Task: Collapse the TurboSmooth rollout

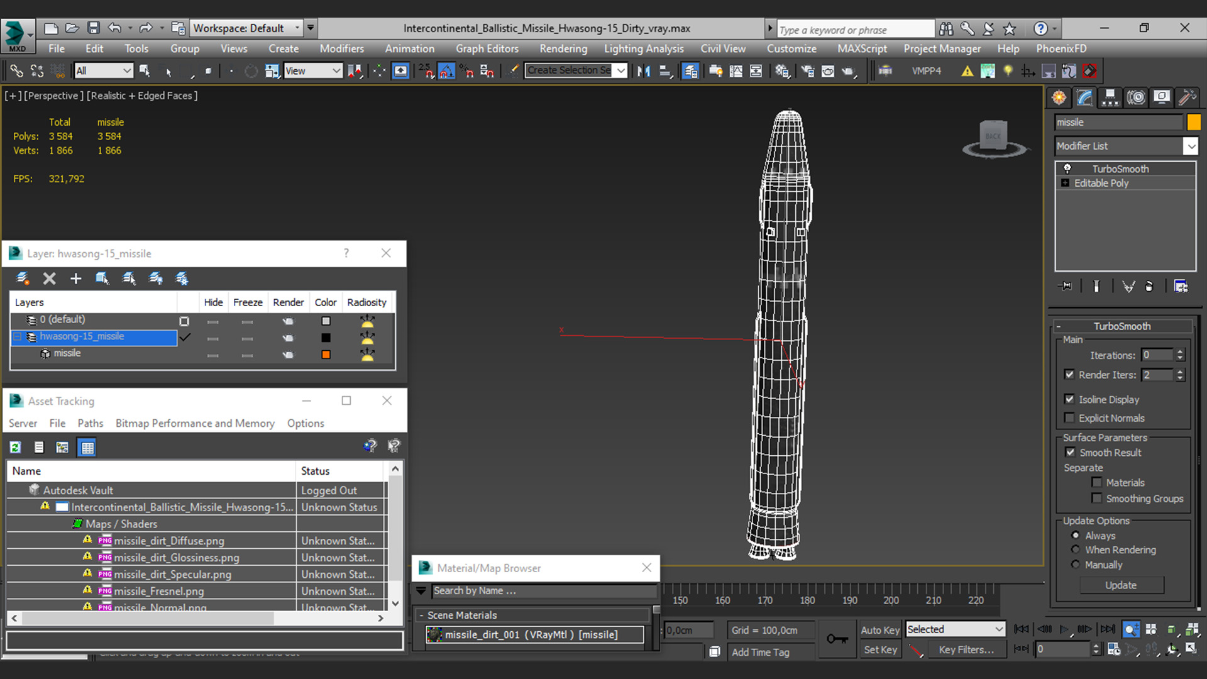Action: click(x=1122, y=326)
